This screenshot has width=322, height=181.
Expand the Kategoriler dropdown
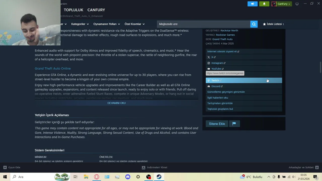click(80, 24)
